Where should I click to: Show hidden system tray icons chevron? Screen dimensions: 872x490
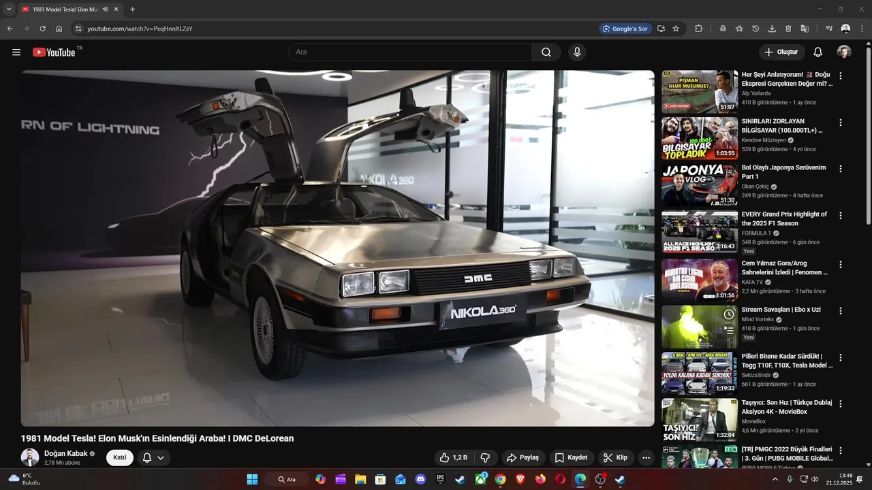(775, 479)
